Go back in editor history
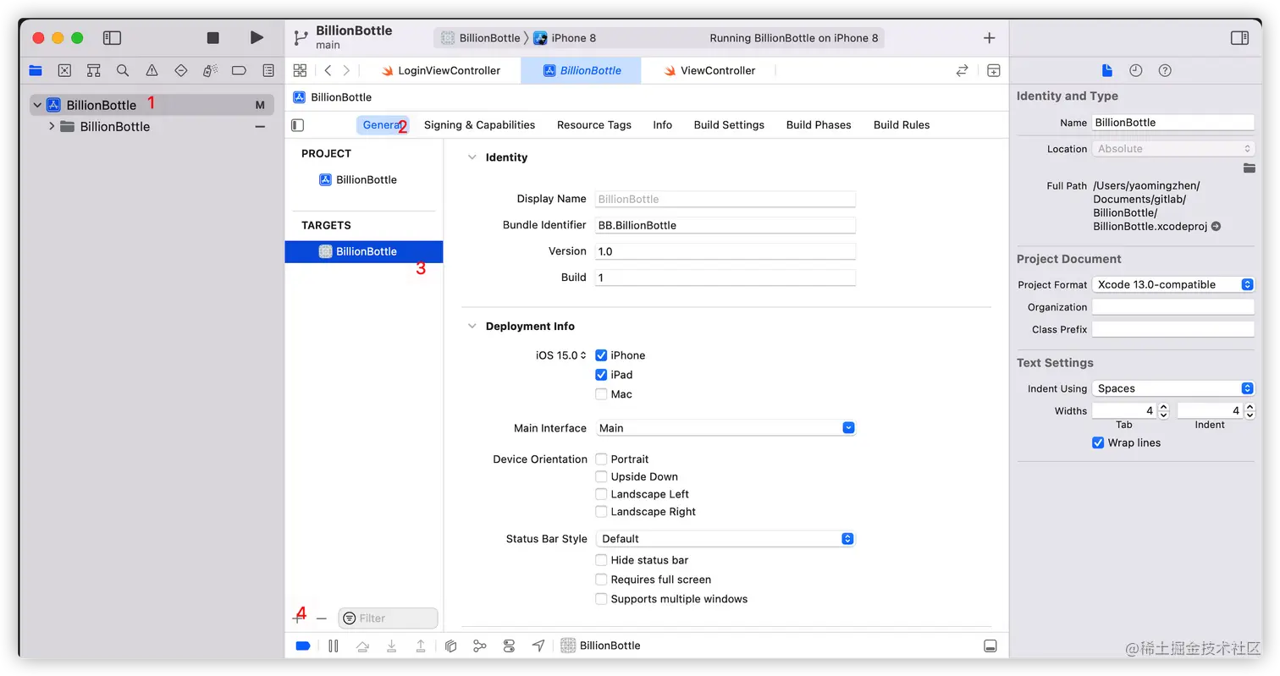This screenshot has width=1280, height=676. (x=328, y=70)
